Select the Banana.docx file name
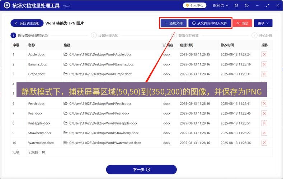The height and width of the screenshot is (179, 283). pyautogui.click(x=37, y=64)
